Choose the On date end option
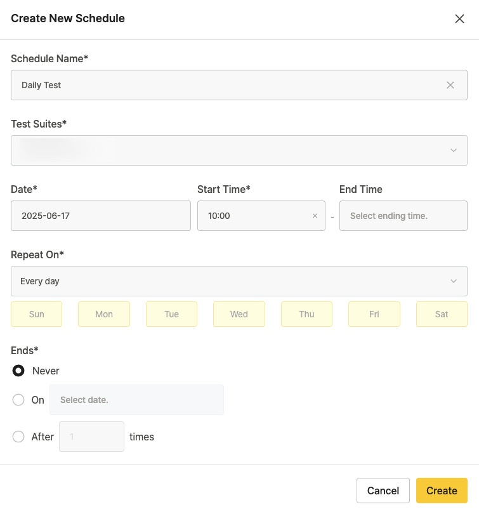The height and width of the screenshot is (514, 479). pyautogui.click(x=18, y=400)
